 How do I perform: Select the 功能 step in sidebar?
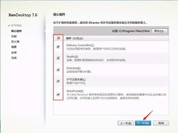[x=14, y=36]
